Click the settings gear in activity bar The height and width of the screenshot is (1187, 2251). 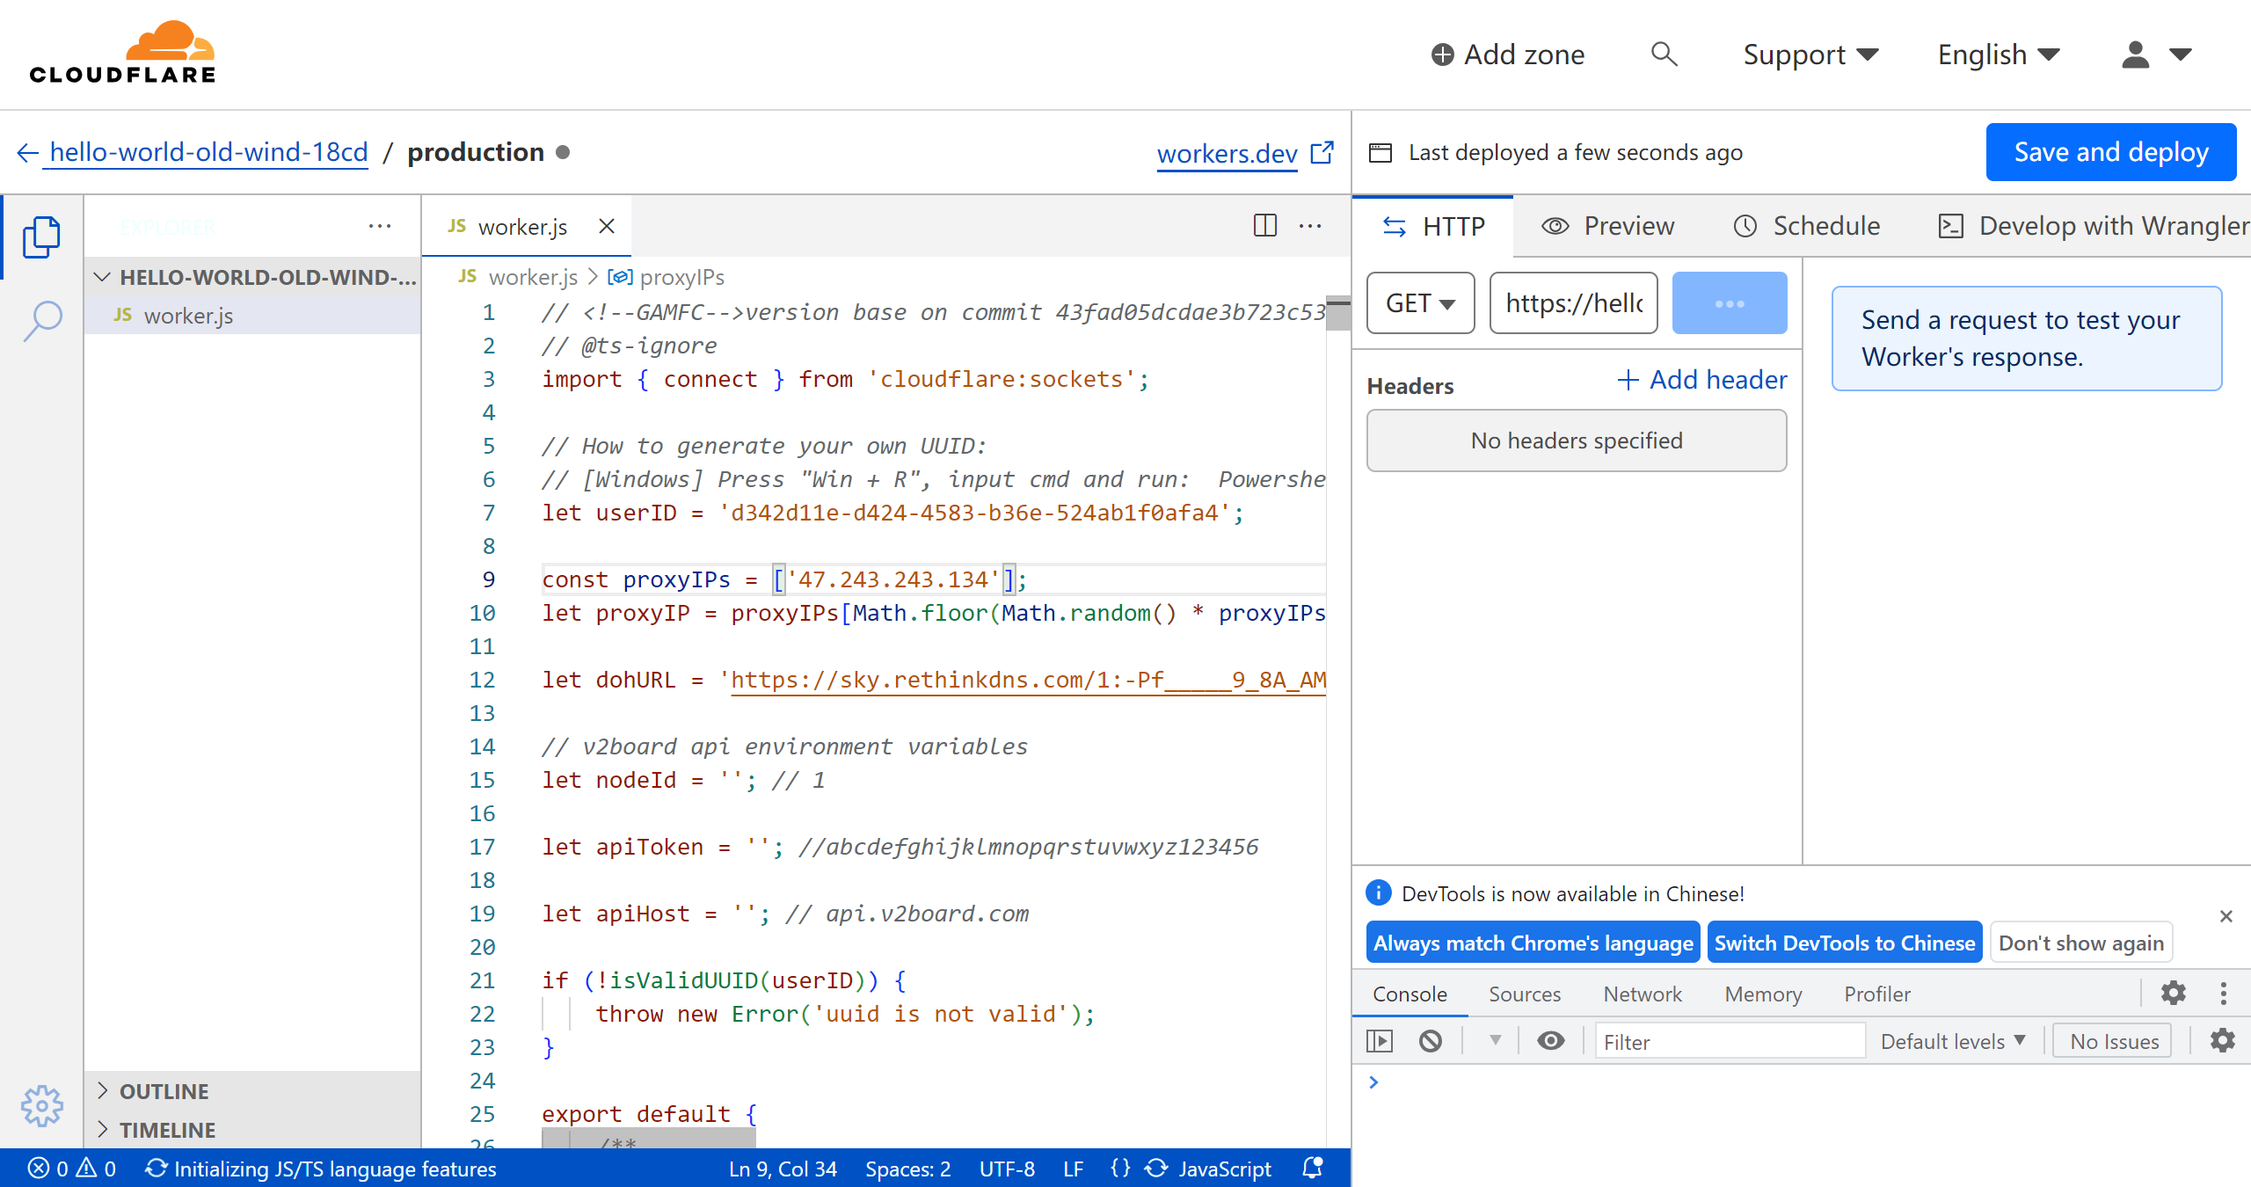(x=41, y=1105)
